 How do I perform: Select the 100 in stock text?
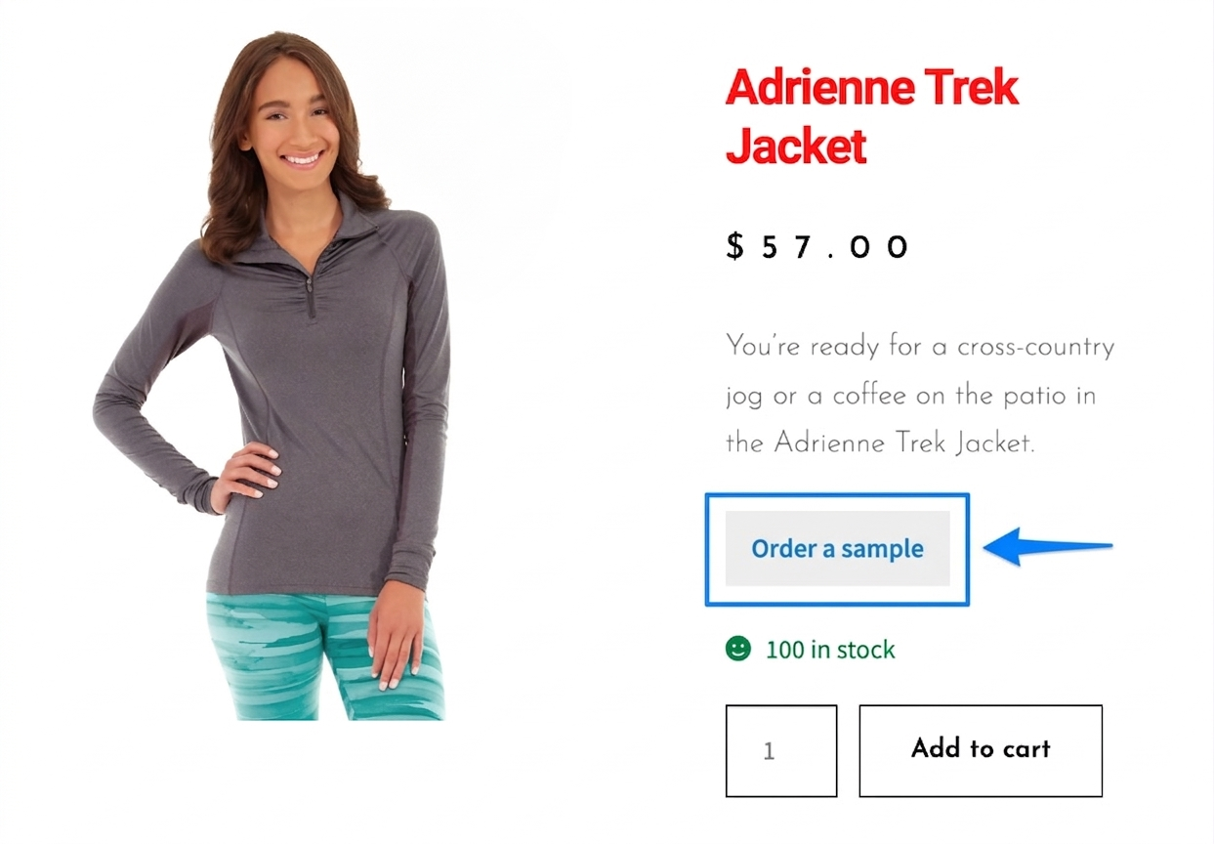click(x=830, y=650)
